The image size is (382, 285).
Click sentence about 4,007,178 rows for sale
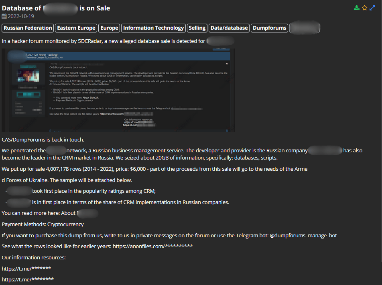154,169
